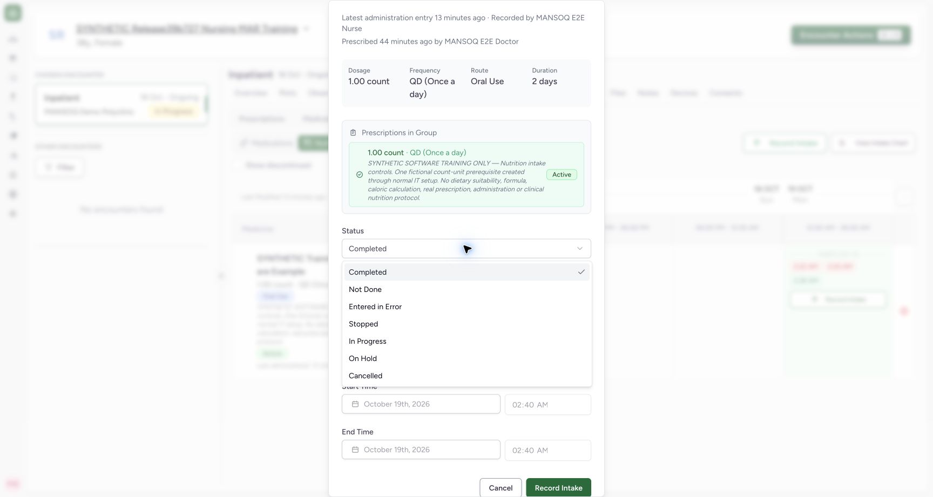The image size is (933, 497).
Task: Choose Cancelled from status dropdown
Action: [x=466, y=376]
